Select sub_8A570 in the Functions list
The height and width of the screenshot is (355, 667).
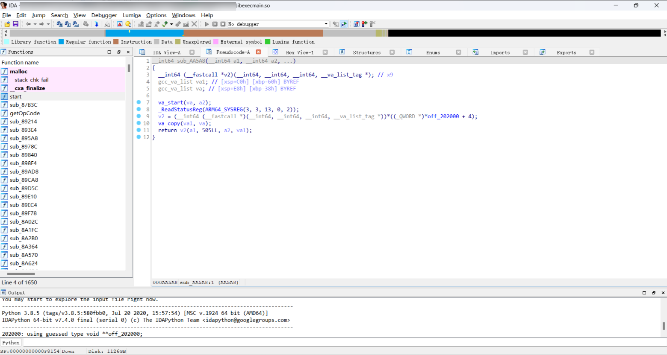(x=63, y=255)
